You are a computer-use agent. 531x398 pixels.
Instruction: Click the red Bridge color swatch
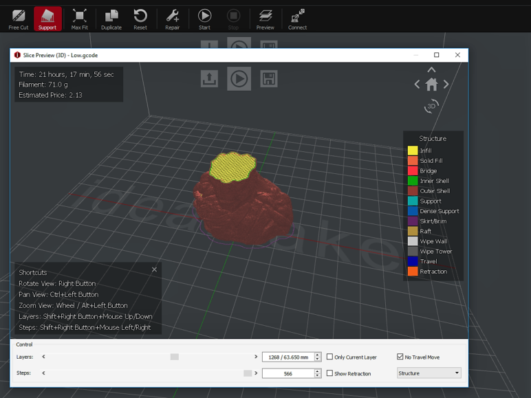point(413,170)
